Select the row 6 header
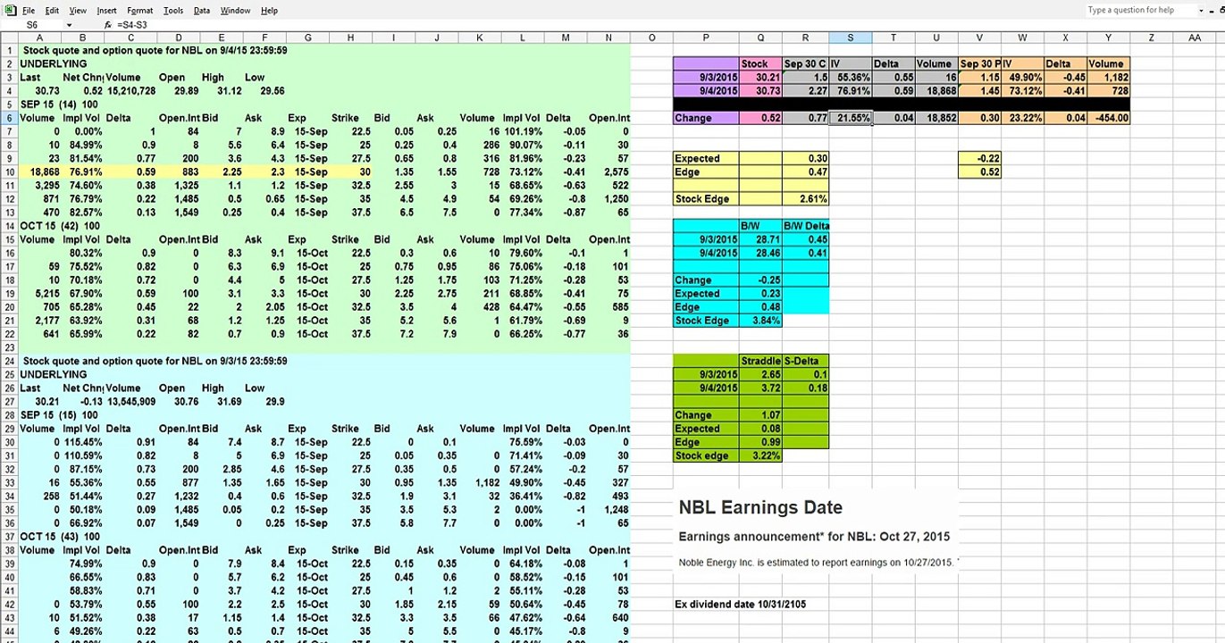1225x643 pixels. click(8, 118)
